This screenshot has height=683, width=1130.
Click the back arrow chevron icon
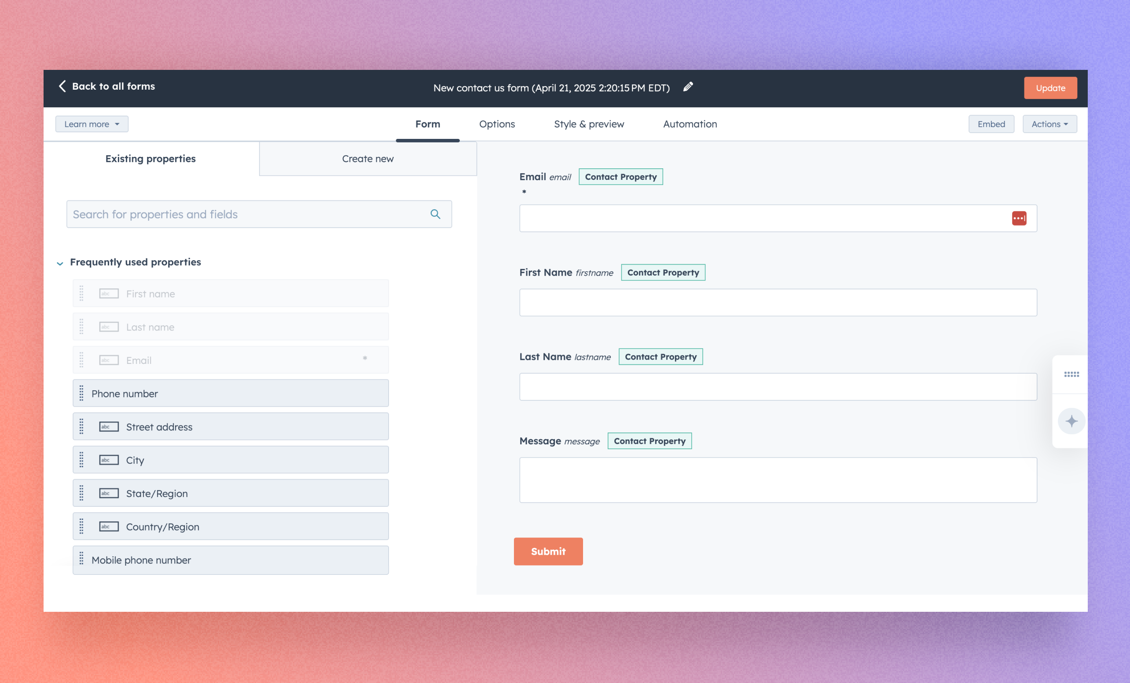(x=62, y=86)
